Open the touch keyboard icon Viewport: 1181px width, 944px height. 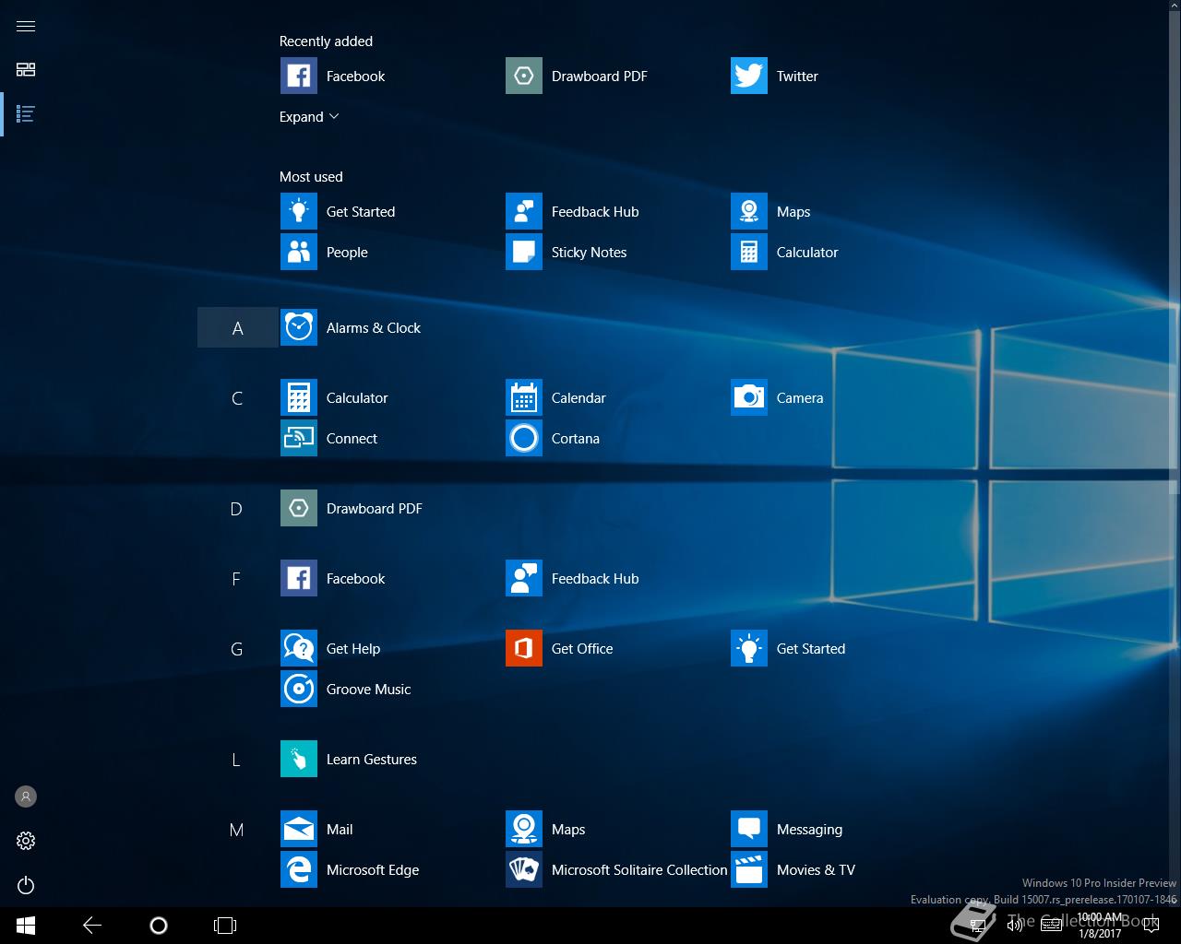(x=1051, y=926)
